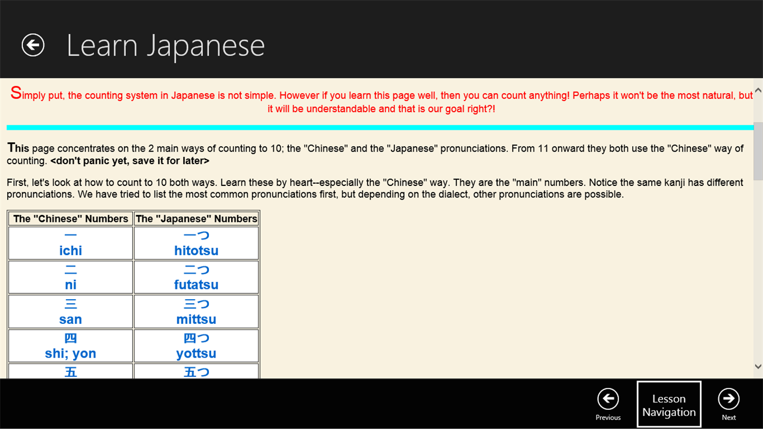Click the kanji 五 in the Chinese numbers column
Image resolution: width=763 pixels, height=429 pixels.
(x=70, y=372)
